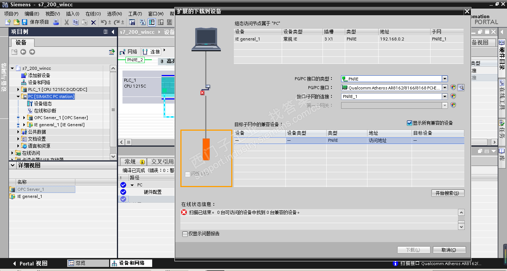Image resolution: width=507 pixels, height=271 pixels.
Task: Expand the OPC Server_1 tree node
Action: coord(24,118)
